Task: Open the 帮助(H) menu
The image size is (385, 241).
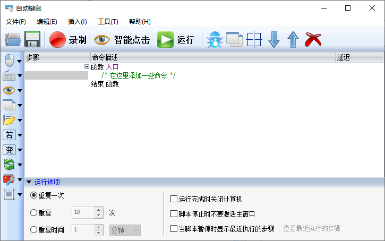Action: [x=140, y=22]
